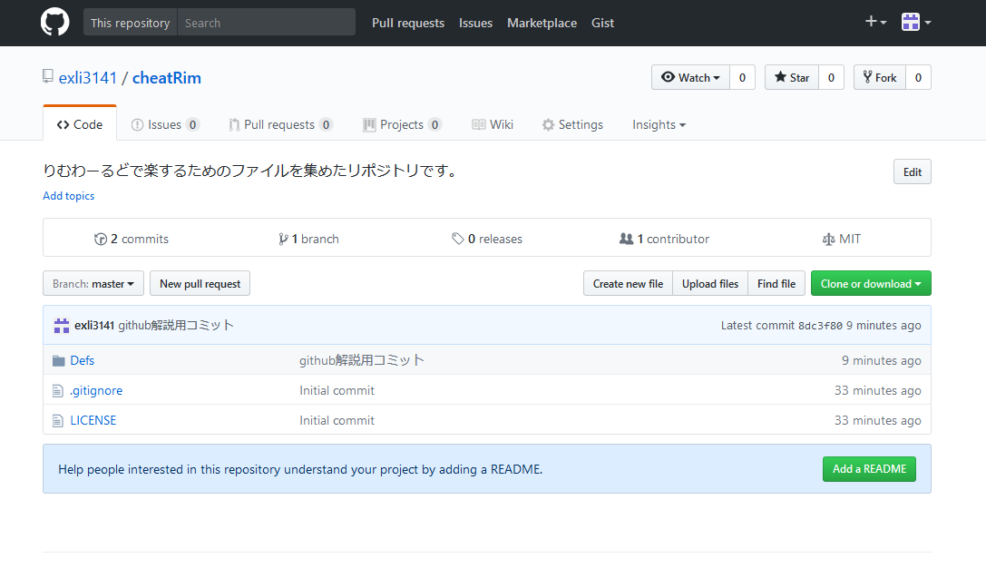
Task: Open commit hash 8dc3f80
Action: [x=820, y=326]
